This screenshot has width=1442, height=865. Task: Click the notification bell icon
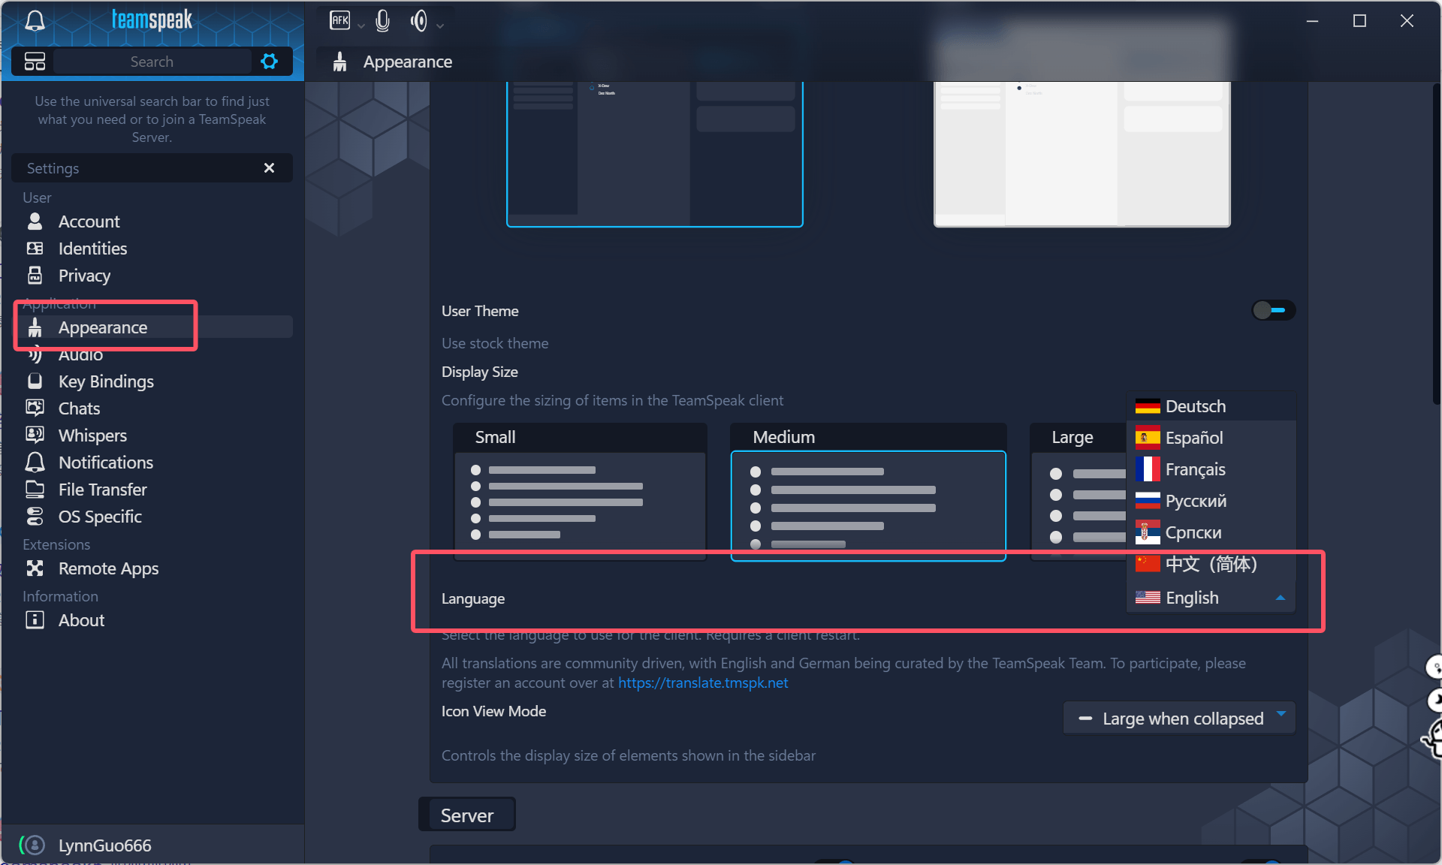(x=35, y=20)
